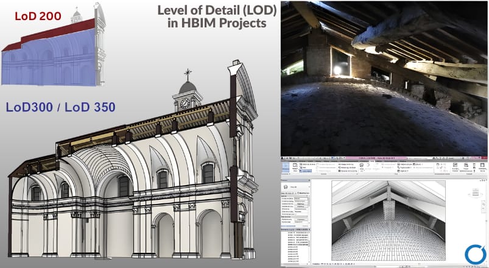The width and height of the screenshot is (489, 268).
Task: Click the Render teapot button on ribbon
Action: tap(347, 164)
